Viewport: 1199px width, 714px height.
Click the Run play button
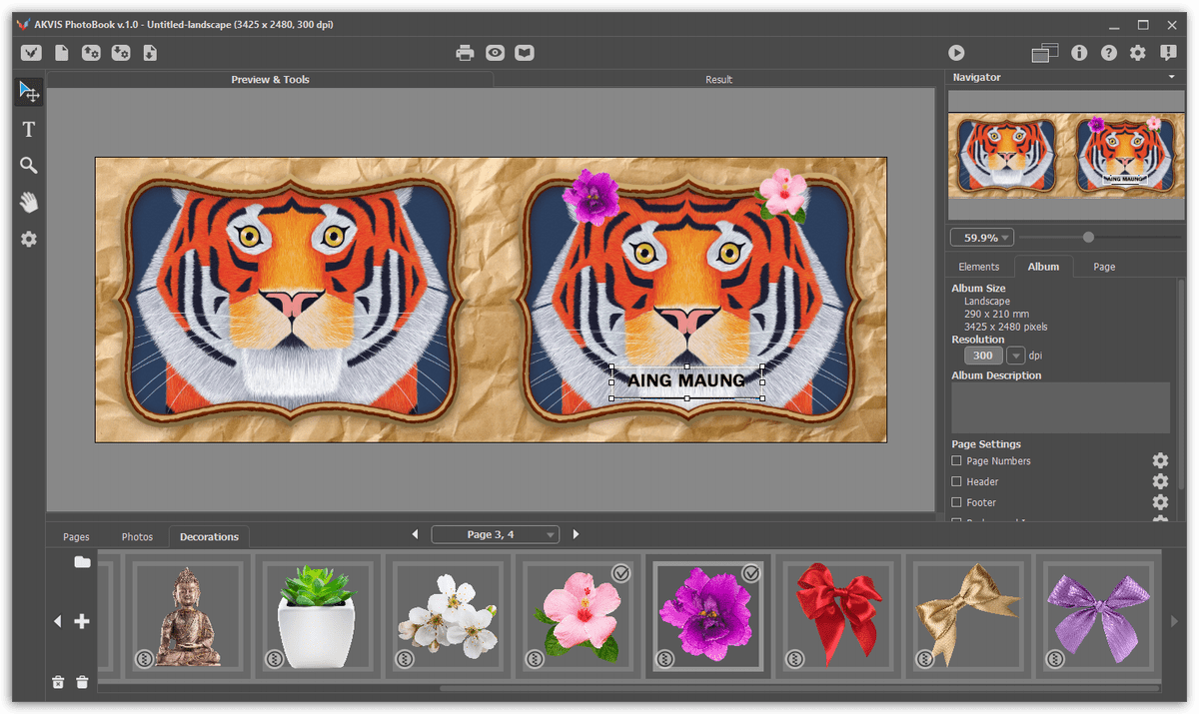956,53
